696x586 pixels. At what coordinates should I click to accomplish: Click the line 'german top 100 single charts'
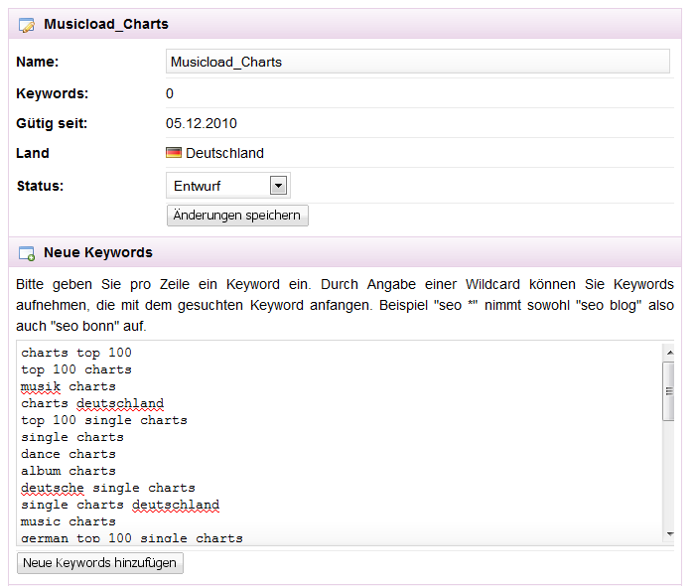132,538
